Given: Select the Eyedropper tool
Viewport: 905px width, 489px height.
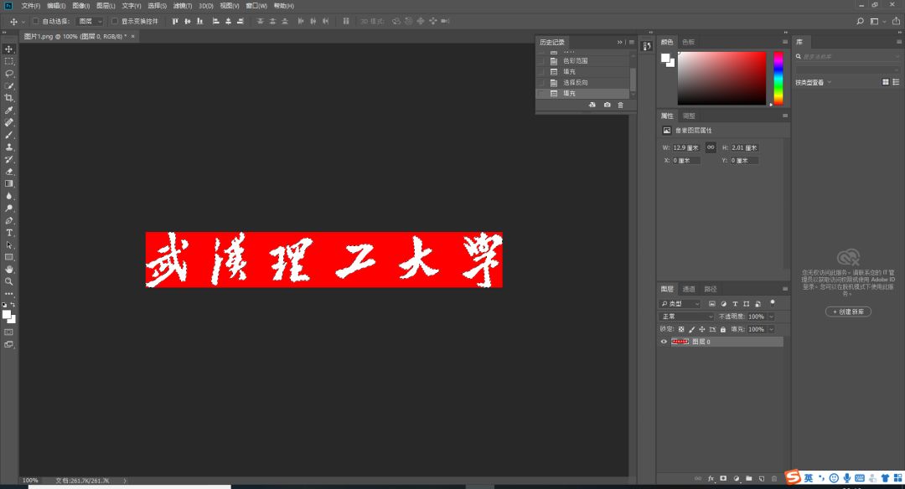Looking at the screenshot, I should click(x=8, y=111).
